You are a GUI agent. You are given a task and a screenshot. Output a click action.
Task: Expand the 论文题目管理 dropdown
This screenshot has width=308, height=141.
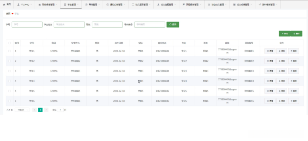[141, 4]
